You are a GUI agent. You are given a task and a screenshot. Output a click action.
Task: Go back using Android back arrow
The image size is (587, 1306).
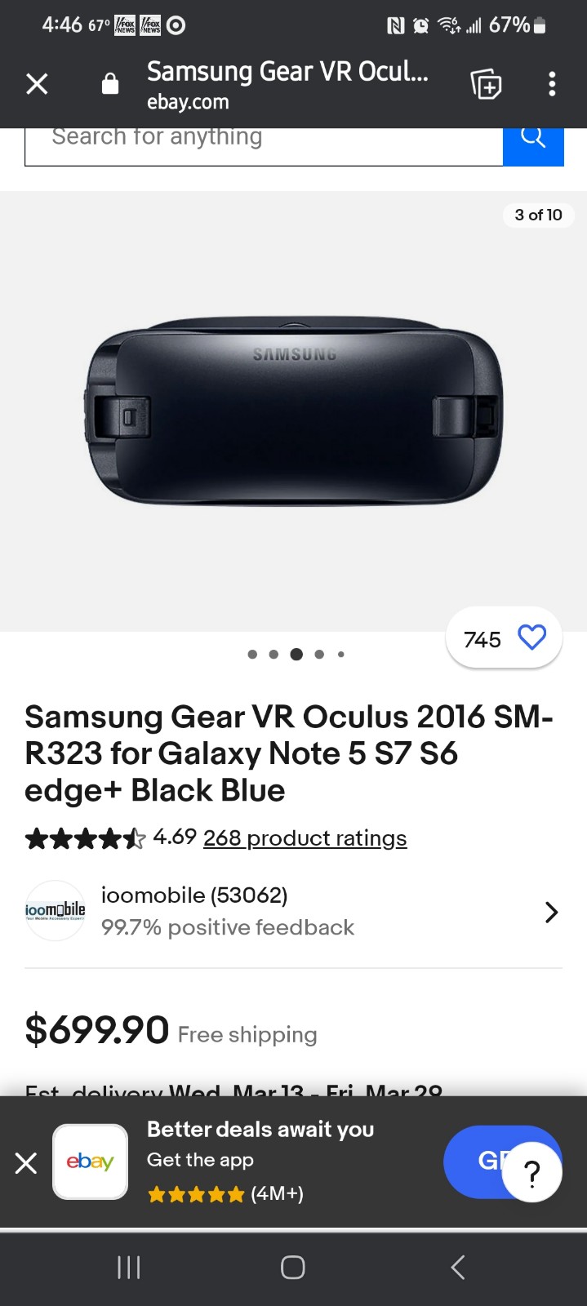click(x=458, y=1268)
